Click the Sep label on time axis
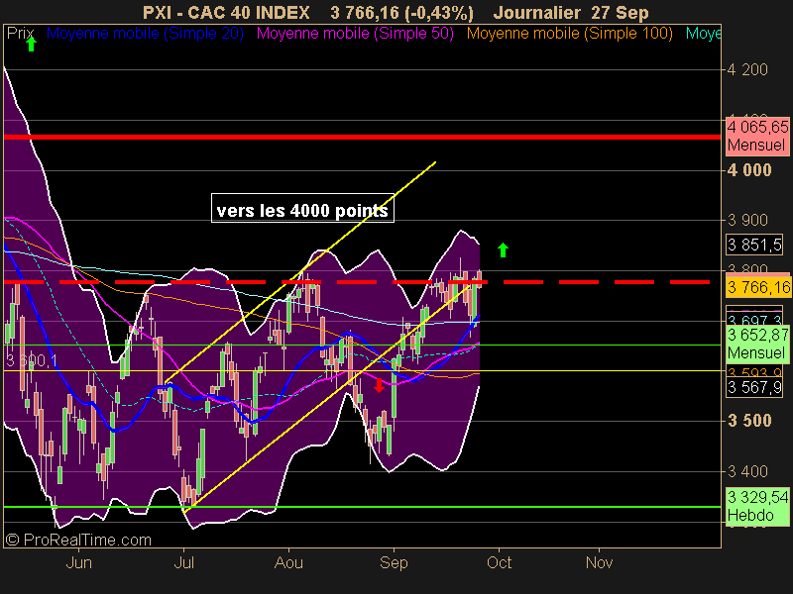 (394, 562)
